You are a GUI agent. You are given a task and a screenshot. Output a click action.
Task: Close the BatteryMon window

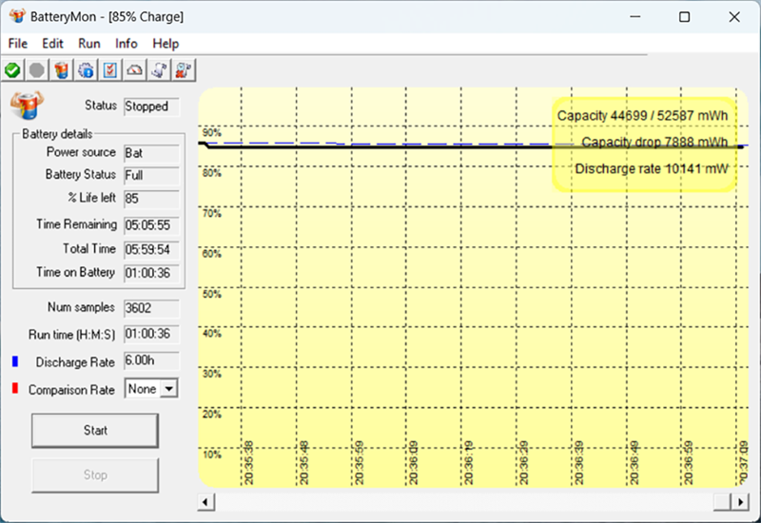click(734, 17)
